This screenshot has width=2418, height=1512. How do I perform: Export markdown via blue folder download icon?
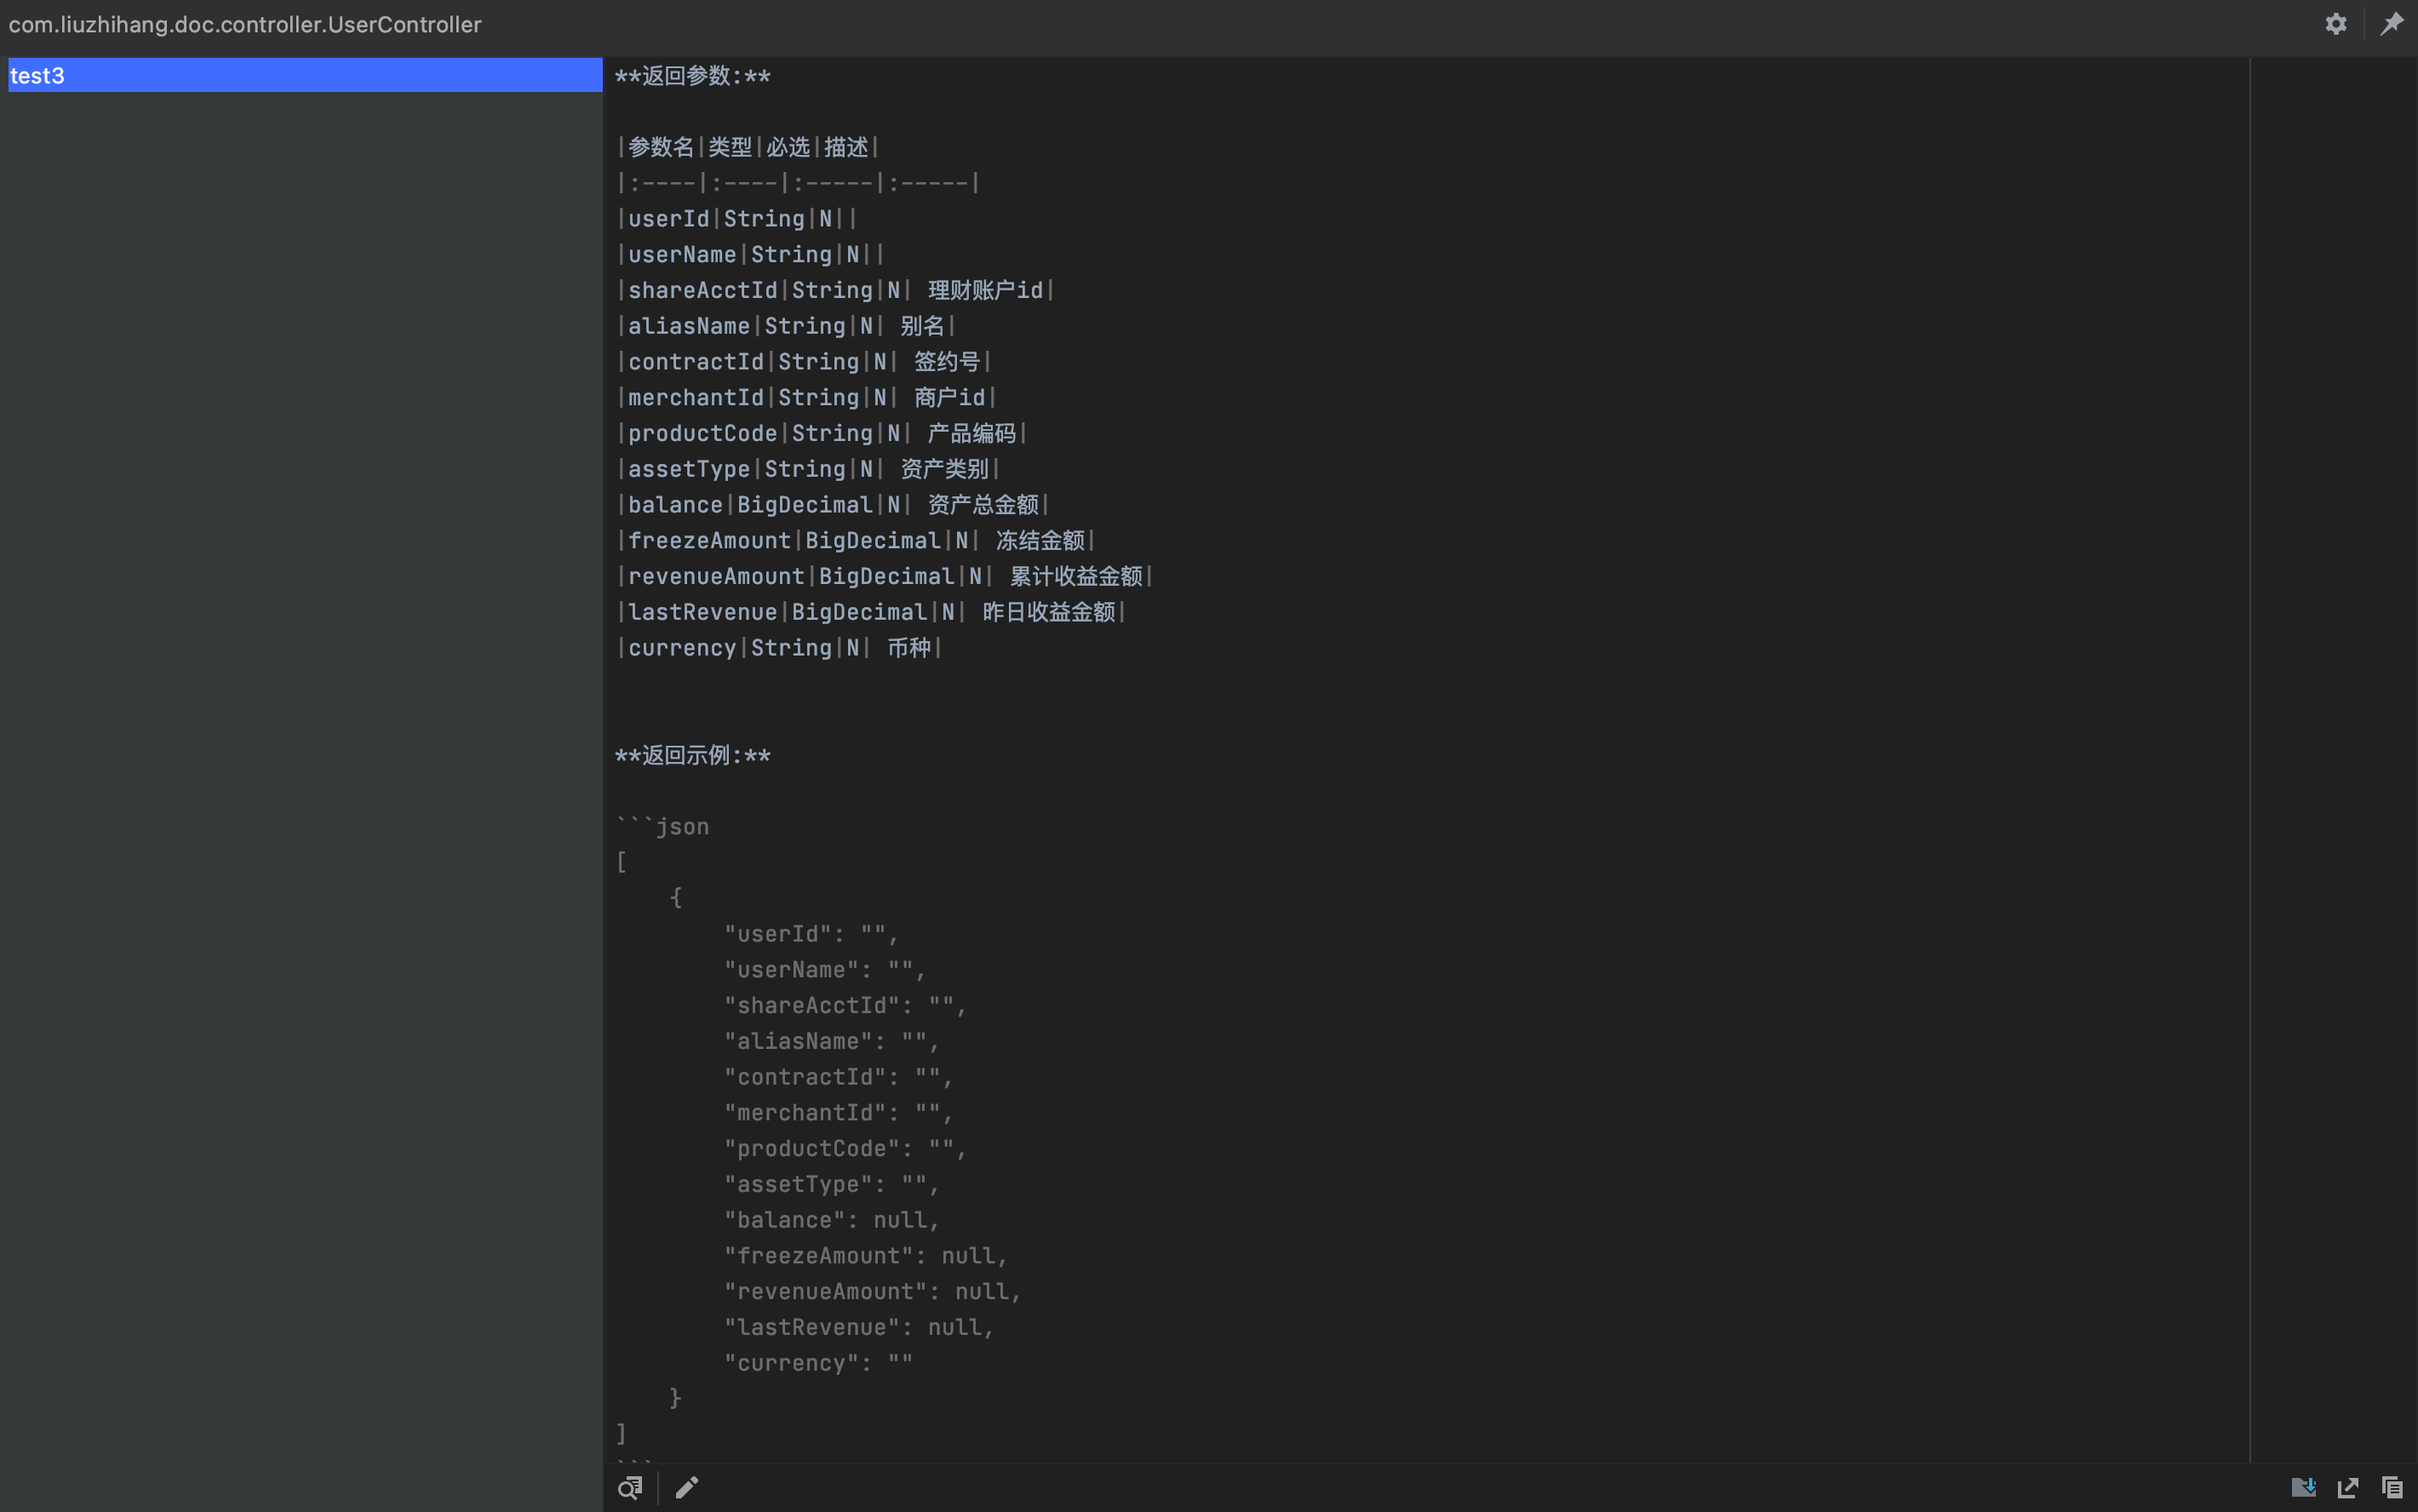(2303, 1487)
